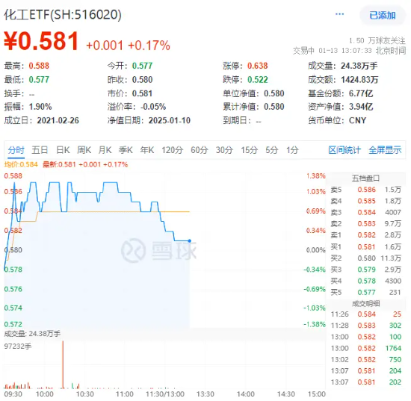Switch to the 周K chart tab
Screen dimensions: 411x401
click(x=84, y=150)
